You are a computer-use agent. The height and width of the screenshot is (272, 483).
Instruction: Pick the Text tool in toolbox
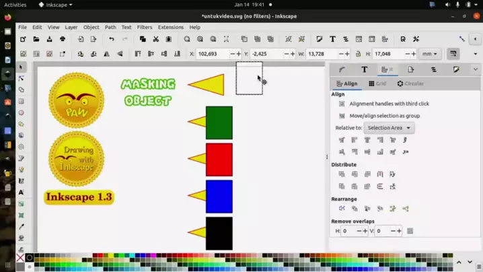point(22,193)
